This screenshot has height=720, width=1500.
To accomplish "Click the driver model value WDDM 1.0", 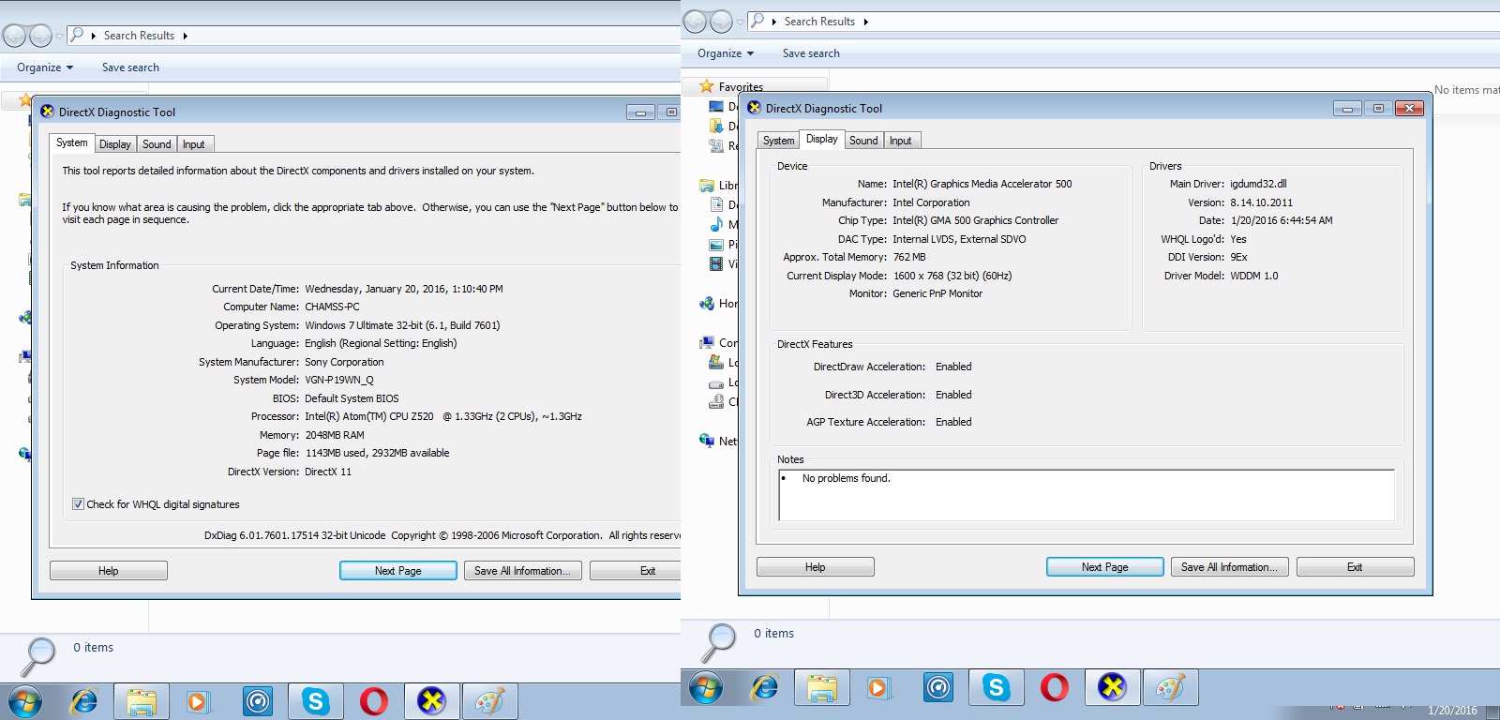I will point(1254,276).
